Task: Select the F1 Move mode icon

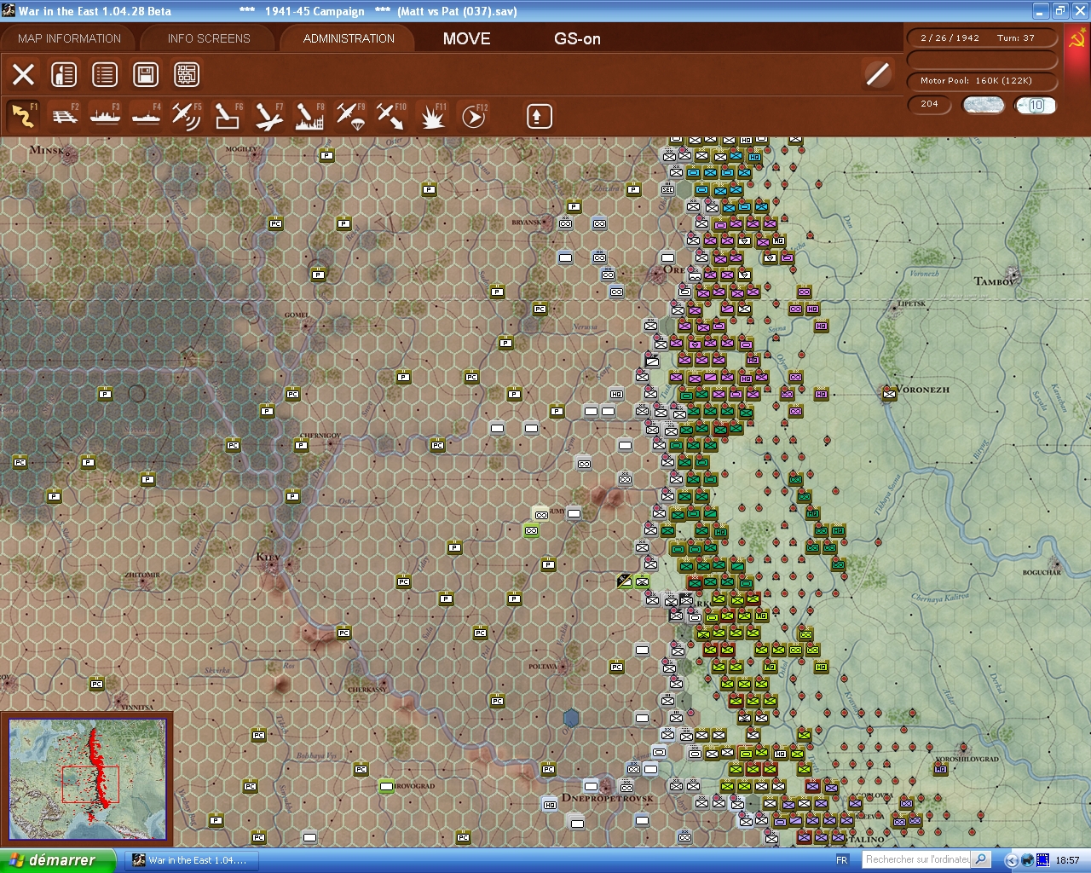Action: (x=23, y=116)
